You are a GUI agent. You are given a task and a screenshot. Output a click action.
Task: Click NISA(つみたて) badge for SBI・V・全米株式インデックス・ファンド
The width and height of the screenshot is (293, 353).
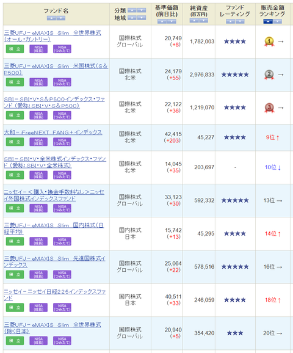pos(62,175)
